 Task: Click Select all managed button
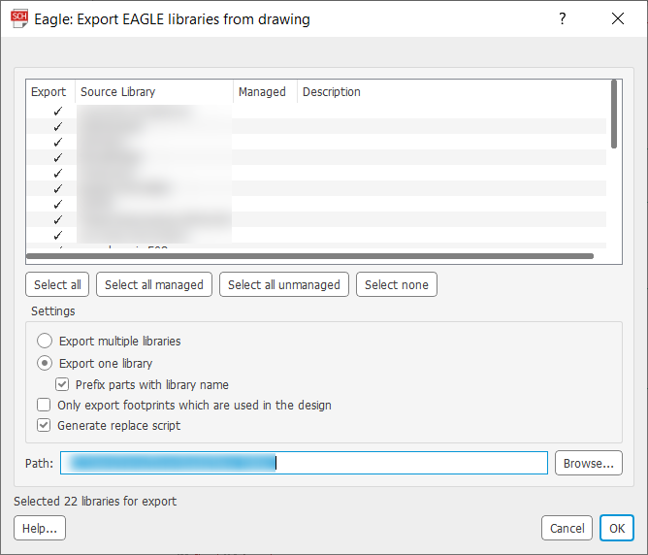154,284
